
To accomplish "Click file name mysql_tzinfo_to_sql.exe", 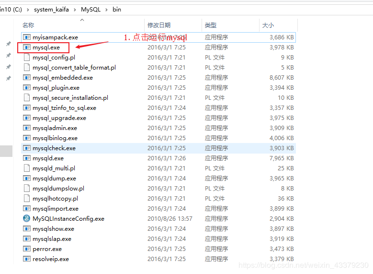I will pyautogui.click(x=65, y=108).
